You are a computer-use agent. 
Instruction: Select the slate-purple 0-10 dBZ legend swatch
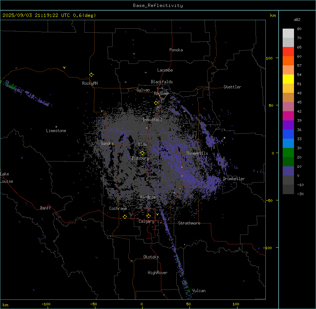tap(288, 171)
